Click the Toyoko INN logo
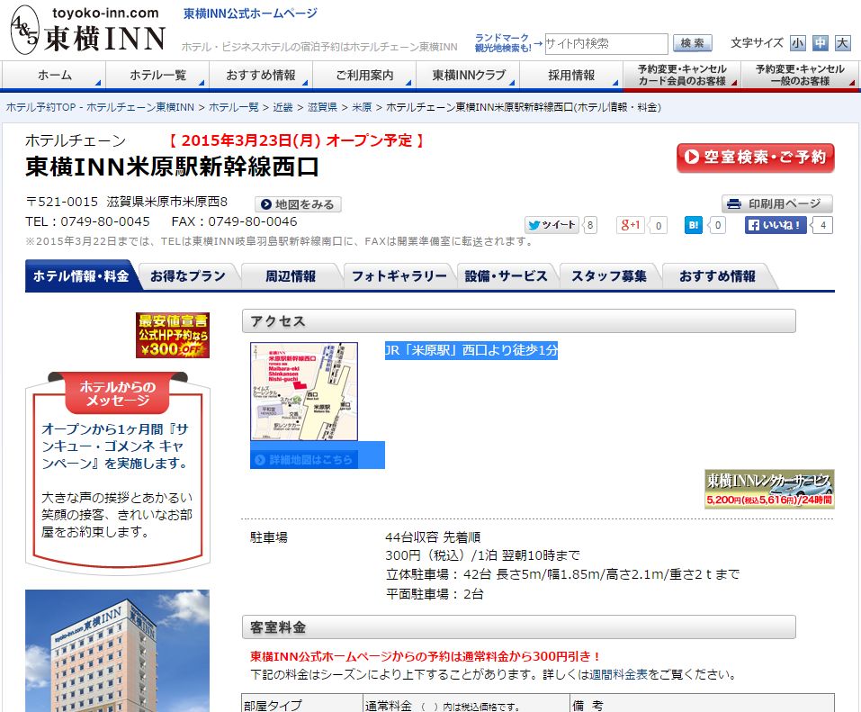 click(x=88, y=30)
